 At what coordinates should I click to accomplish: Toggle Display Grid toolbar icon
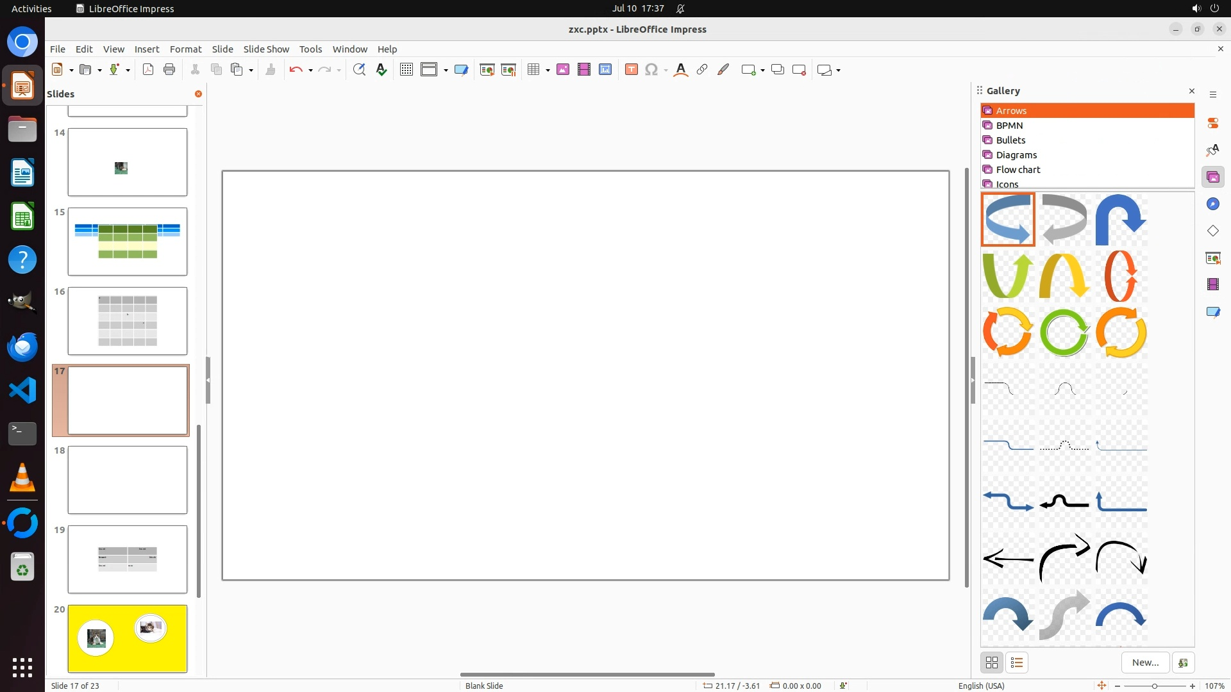pos(406,70)
